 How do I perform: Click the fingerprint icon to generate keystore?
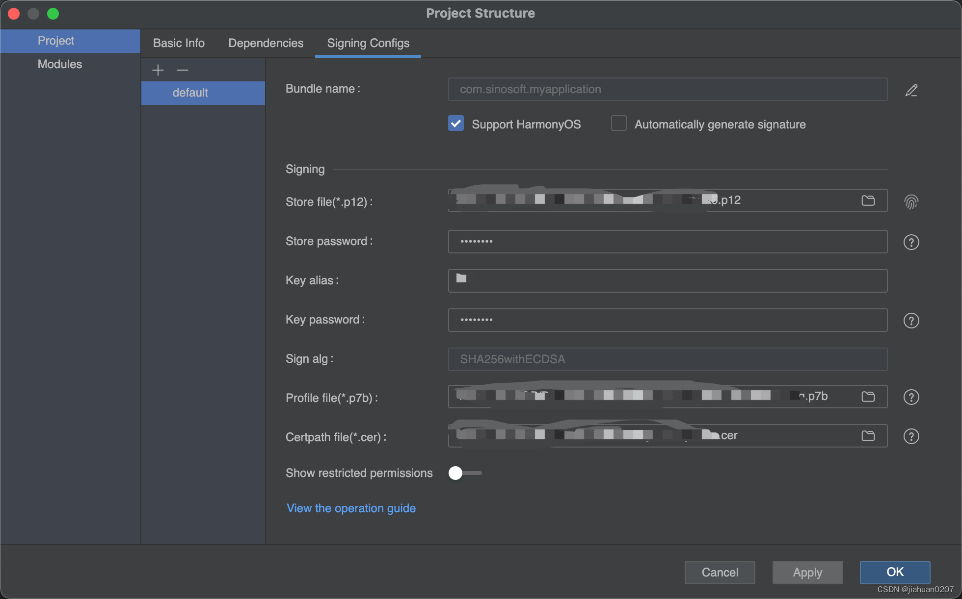point(911,202)
